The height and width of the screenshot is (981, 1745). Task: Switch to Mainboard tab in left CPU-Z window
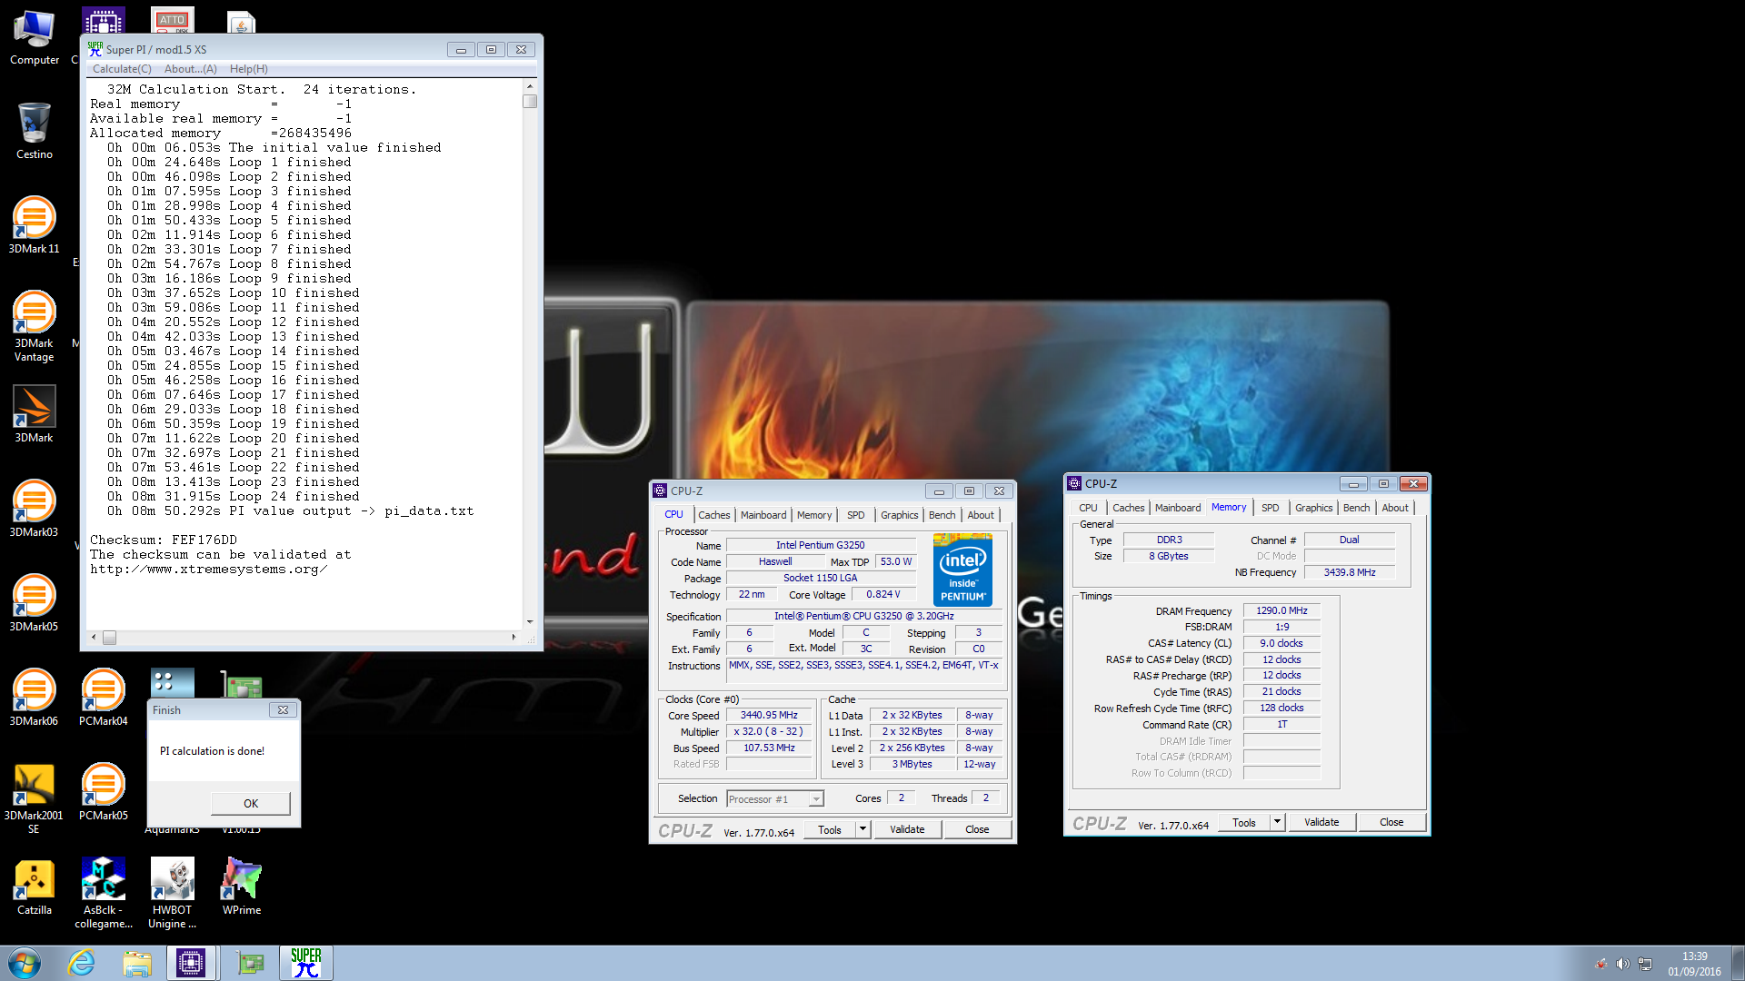coord(763,515)
